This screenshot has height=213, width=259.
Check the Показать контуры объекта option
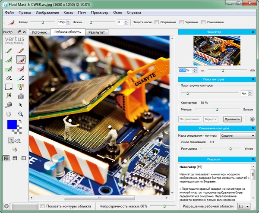[x=42, y=206]
